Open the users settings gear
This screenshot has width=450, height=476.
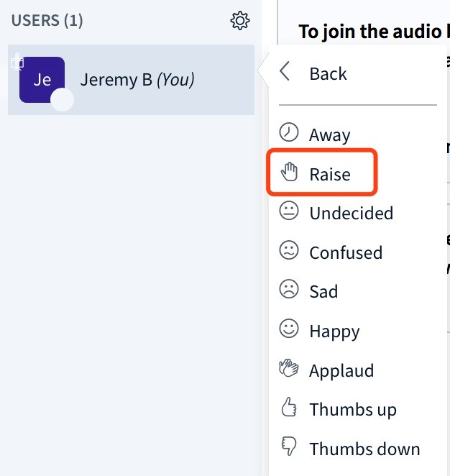pyautogui.click(x=240, y=21)
